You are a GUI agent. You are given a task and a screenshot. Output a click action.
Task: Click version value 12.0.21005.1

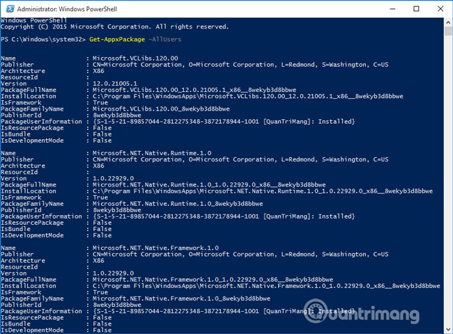[x=115, y=83]
